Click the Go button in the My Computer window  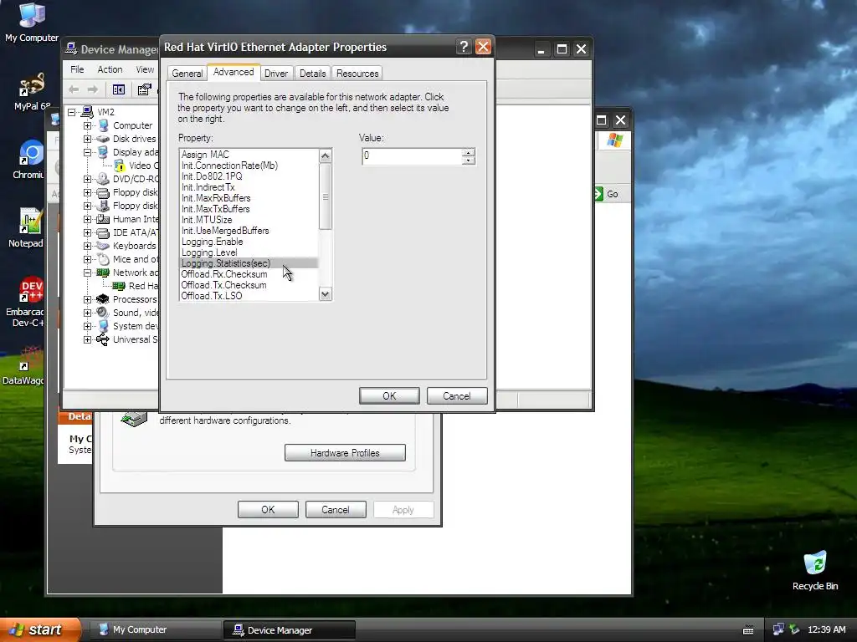coord(606,194)
